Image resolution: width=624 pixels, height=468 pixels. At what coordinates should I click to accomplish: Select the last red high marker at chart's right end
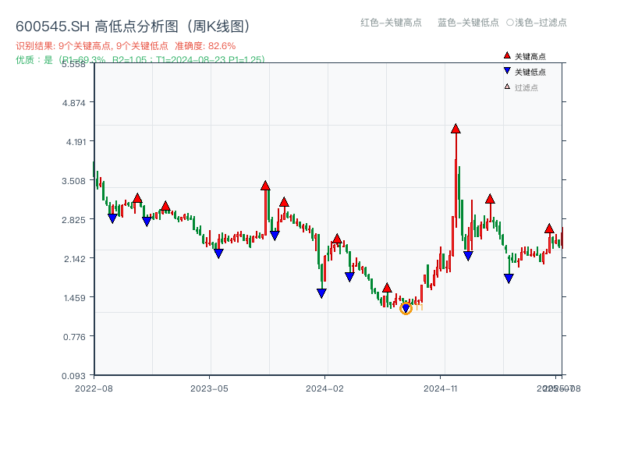tap(549, 229)
